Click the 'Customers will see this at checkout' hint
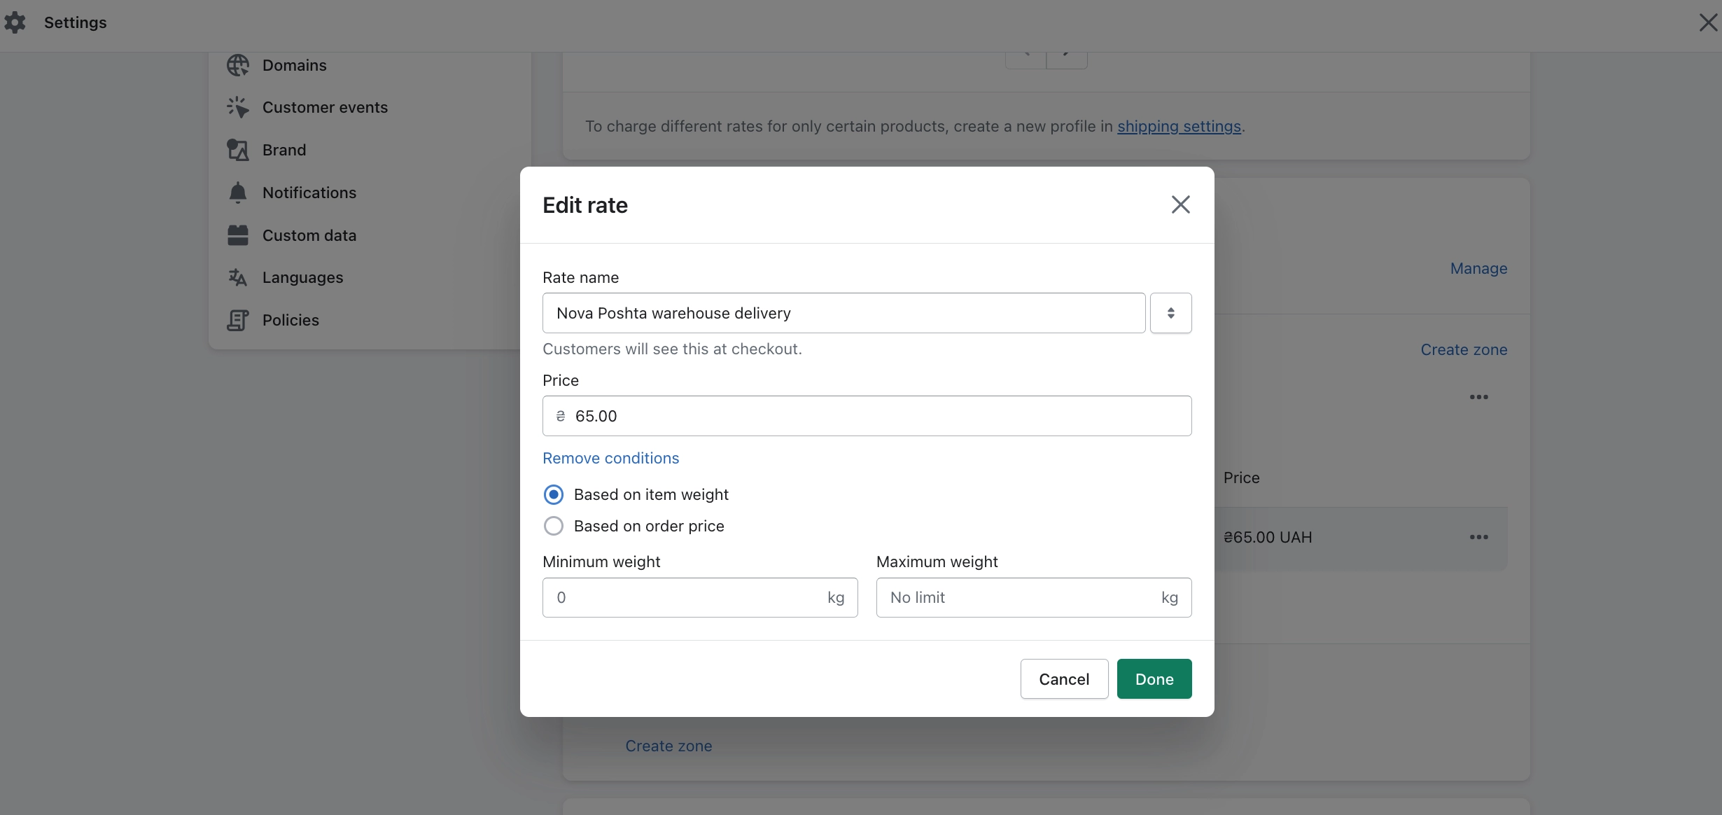 (x=672, y=349)
